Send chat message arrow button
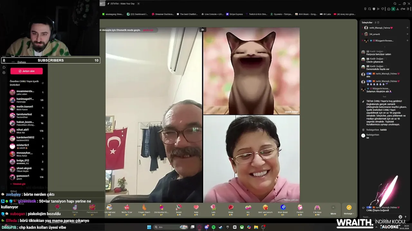412x231 pixels. [x=406, y=217]
